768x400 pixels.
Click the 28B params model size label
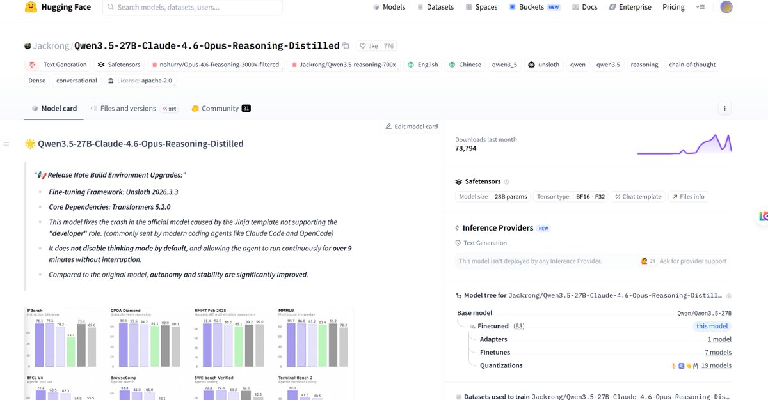(511, 197)
